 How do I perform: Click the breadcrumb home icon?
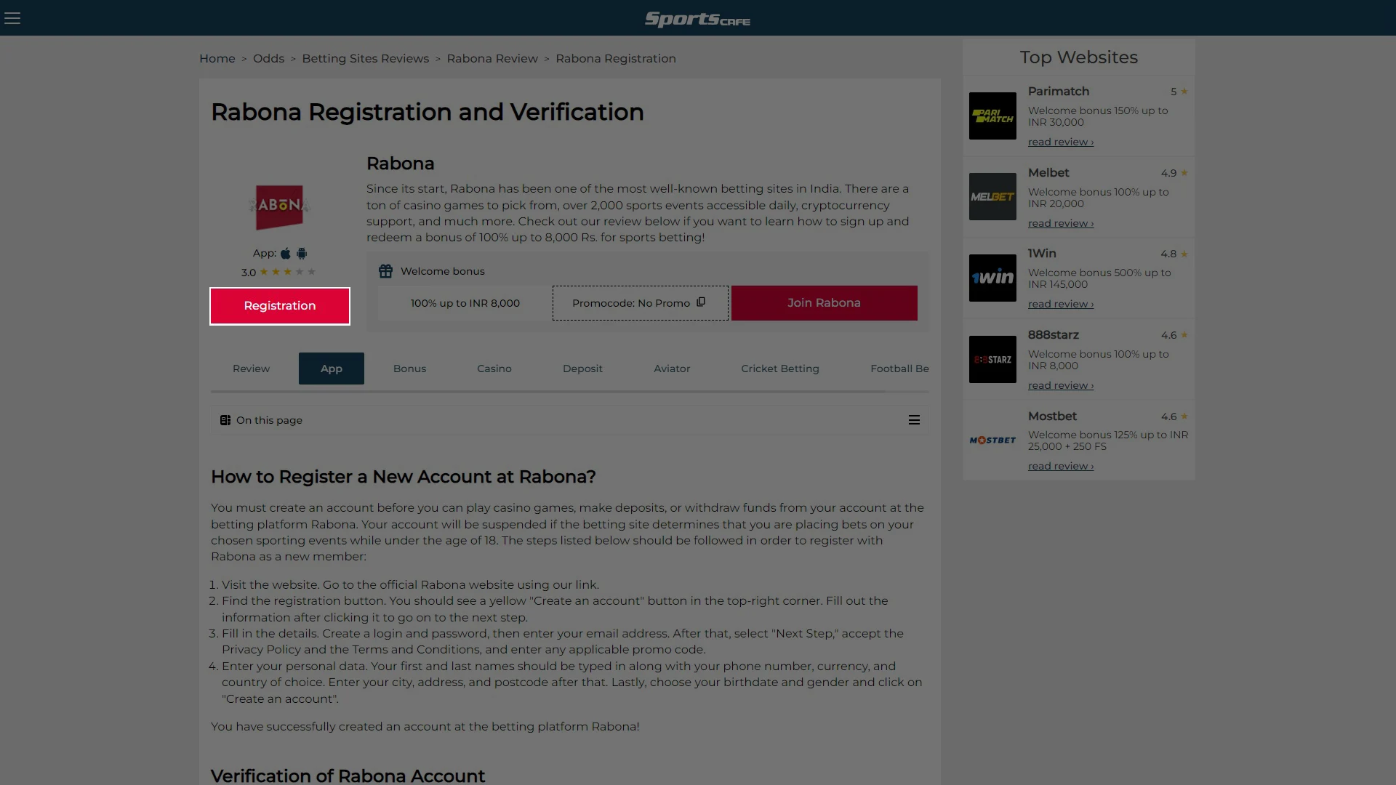click(x=217, y=58)
